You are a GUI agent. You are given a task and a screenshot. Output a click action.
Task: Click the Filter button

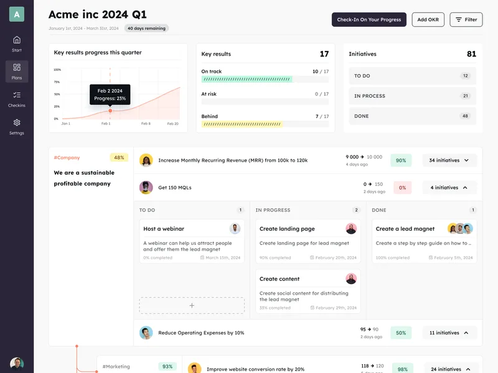(x=466, y=20)
